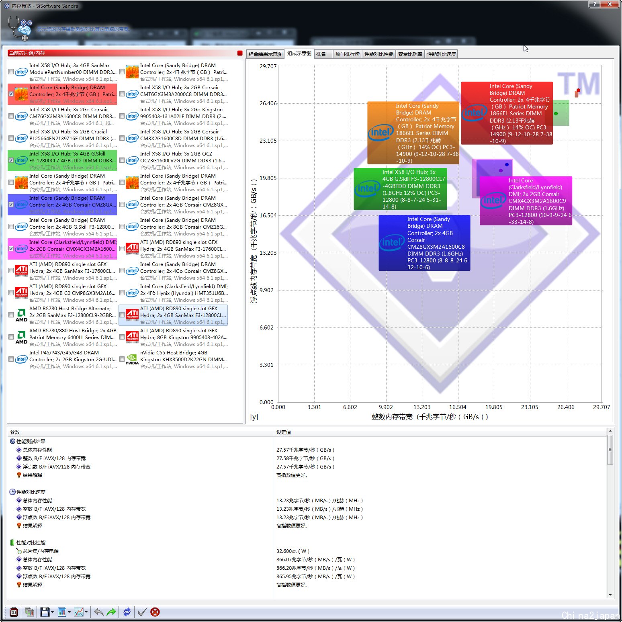Click the bar chart report icon
Viewport: 622px width, 622px height.
click(62, 612)
